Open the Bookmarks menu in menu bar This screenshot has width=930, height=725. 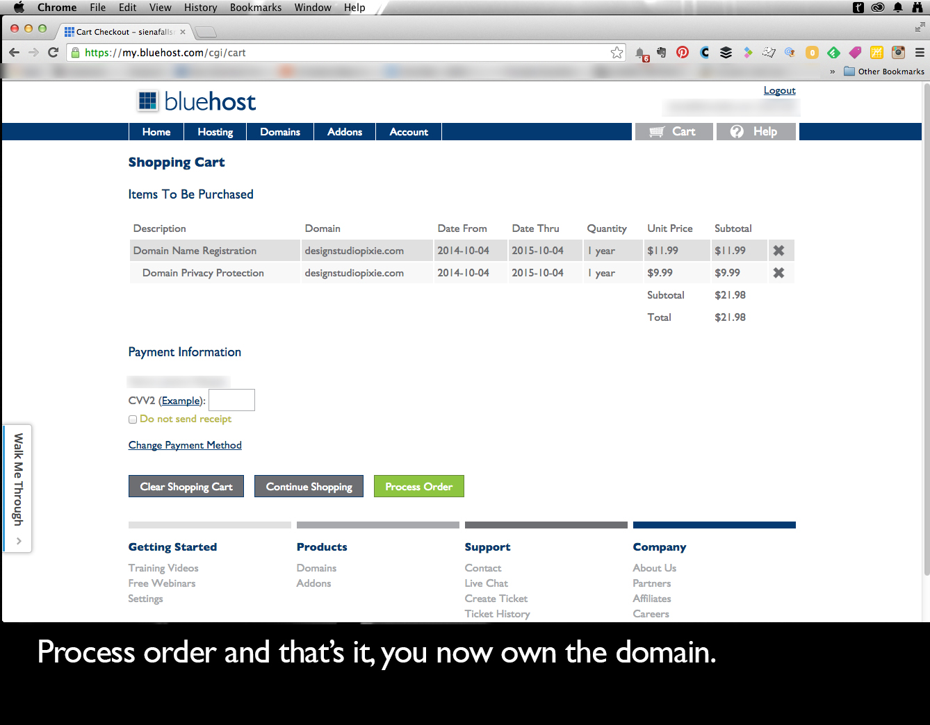pos(256,7)
